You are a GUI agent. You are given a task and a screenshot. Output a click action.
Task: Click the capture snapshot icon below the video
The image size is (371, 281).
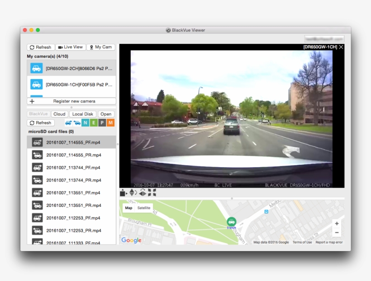pos(122,193)
